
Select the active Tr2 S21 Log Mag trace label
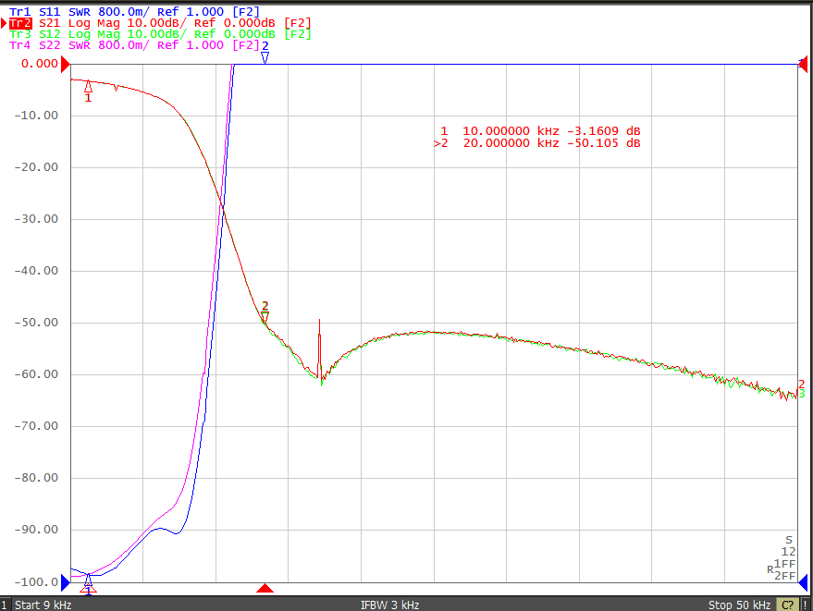(x=160, y=23)
